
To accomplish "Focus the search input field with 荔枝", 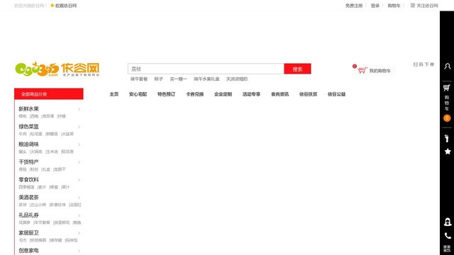I will (206, 69).
